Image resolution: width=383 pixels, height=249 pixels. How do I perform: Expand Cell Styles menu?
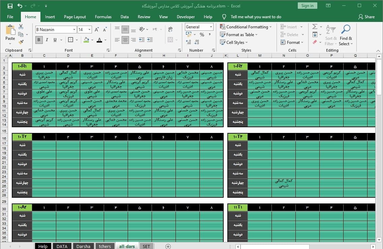(234, 42)
